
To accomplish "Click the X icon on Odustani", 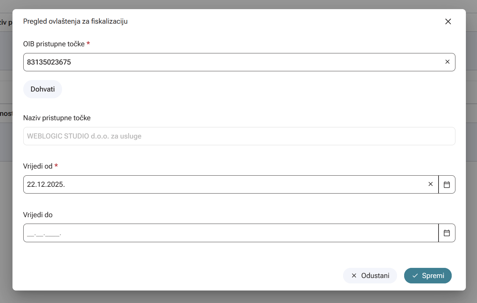I will 354,276.
